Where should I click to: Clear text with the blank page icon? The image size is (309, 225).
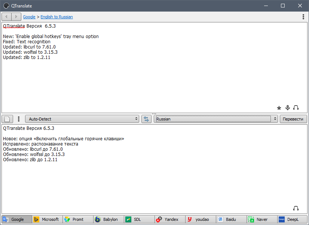[7, 119]
